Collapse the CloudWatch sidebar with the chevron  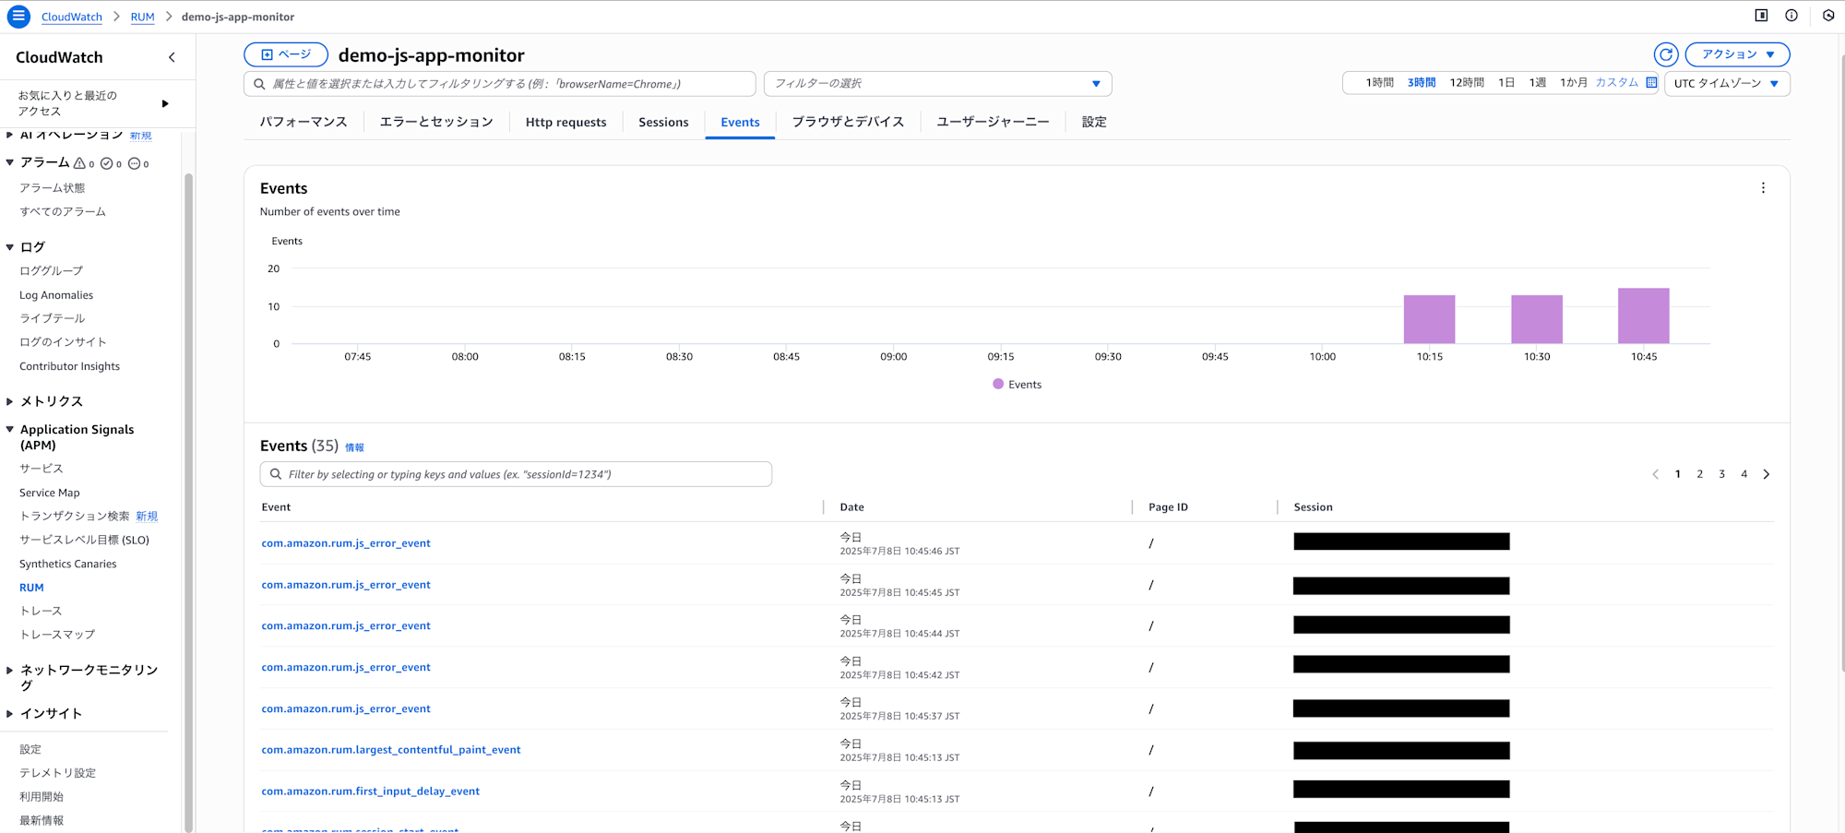coord(172,57)
